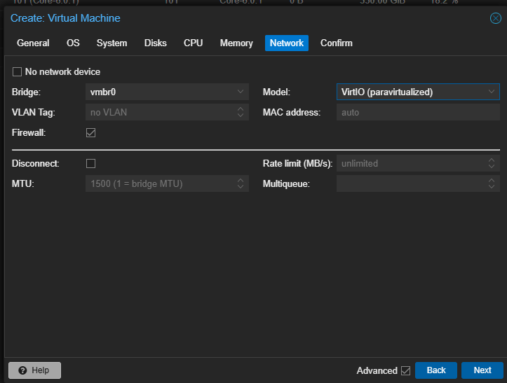Close the Create Virtual Machine dialog
Screen dimensions: 507x383
coord(495,18)
